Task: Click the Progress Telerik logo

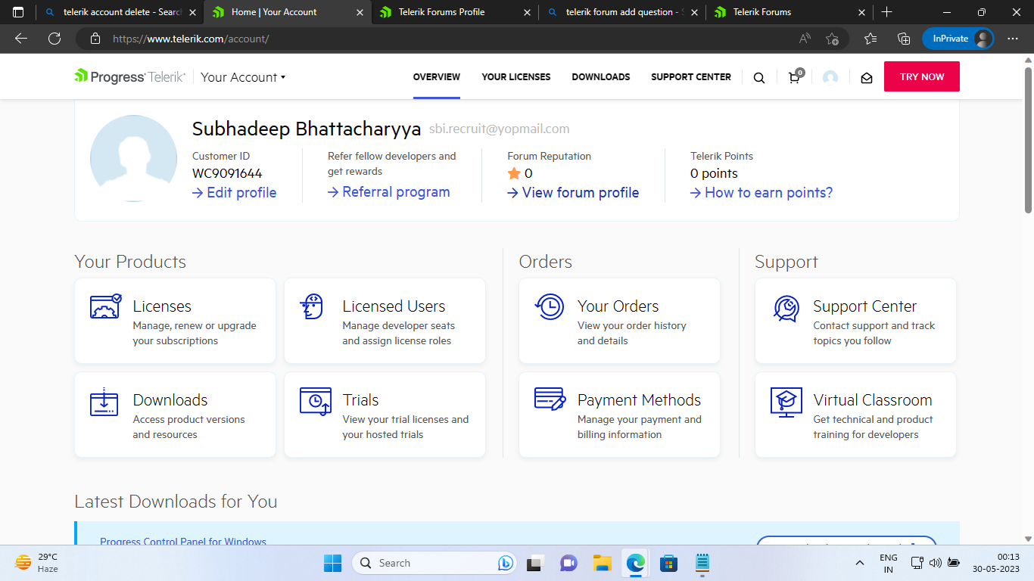Action: pyautogui.click(x=129, y=76)
